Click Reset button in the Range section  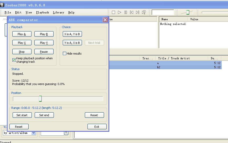coord(94,115)
